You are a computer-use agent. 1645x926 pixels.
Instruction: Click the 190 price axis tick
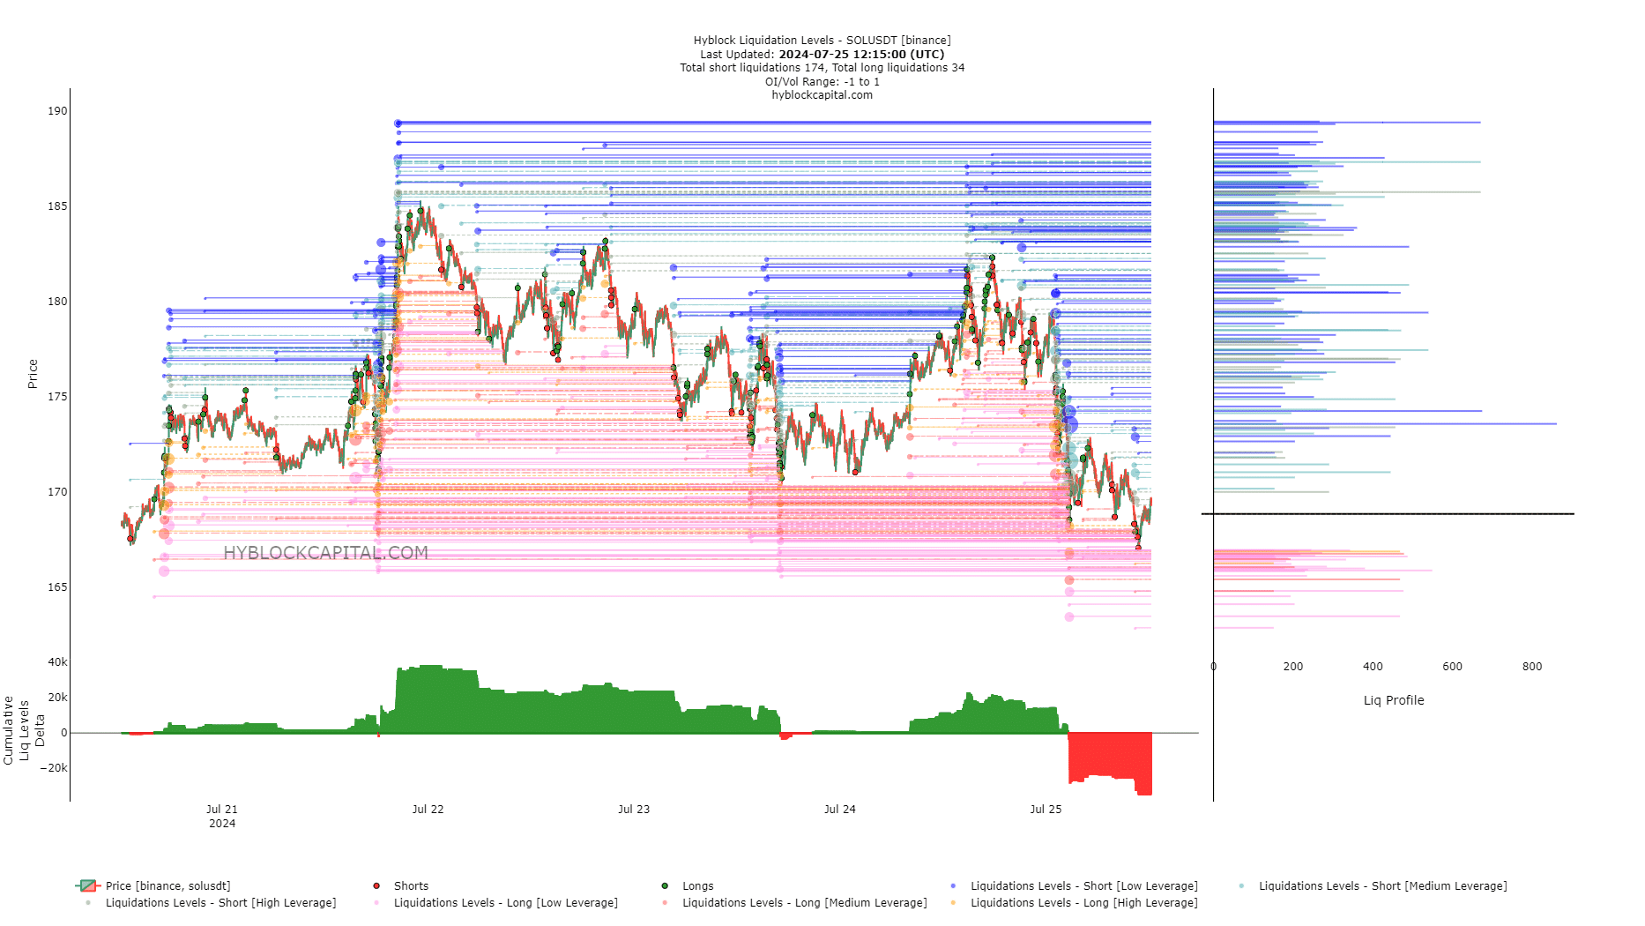point(57,111)
